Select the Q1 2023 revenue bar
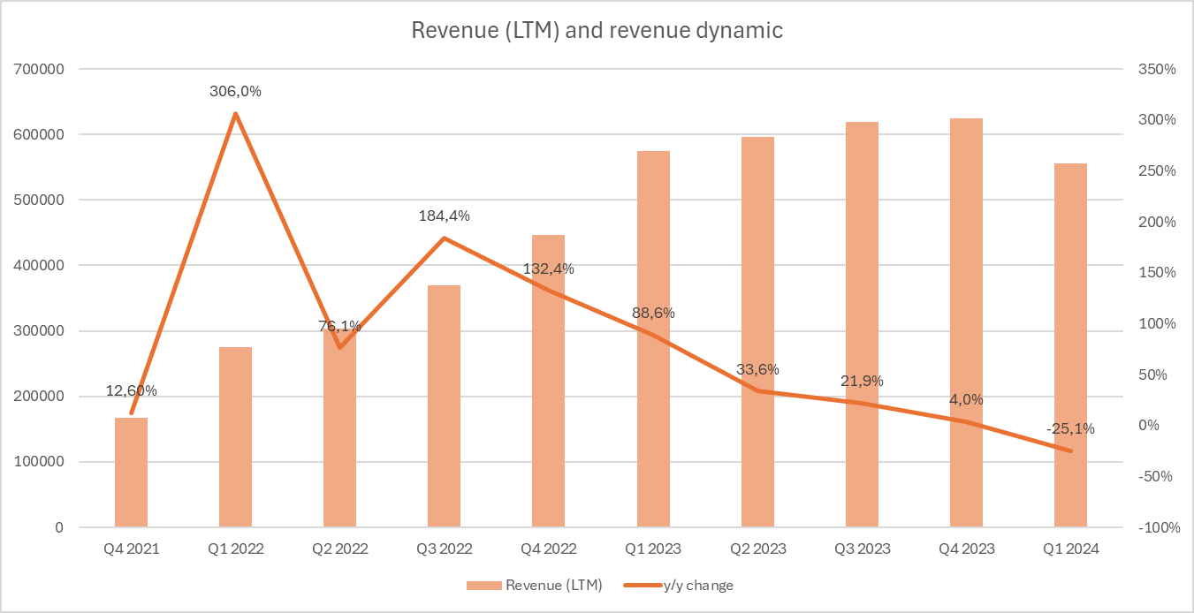 tap(653, 339)
